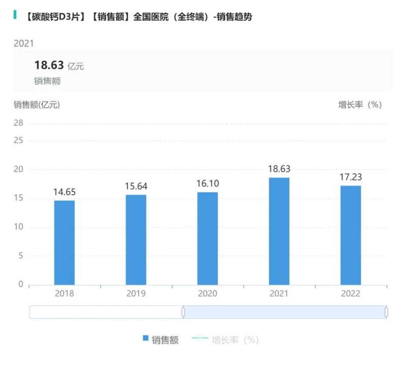Click the 2020 x-axis label
This screenshot has width=407, height=376.
pyautogui.click(x=208, y=294)
